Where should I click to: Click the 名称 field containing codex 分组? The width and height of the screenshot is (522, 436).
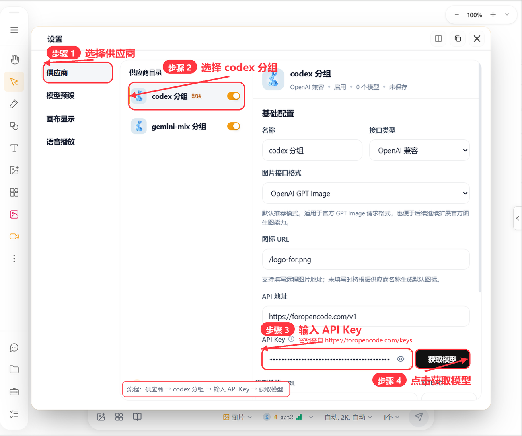coord(312,150)
